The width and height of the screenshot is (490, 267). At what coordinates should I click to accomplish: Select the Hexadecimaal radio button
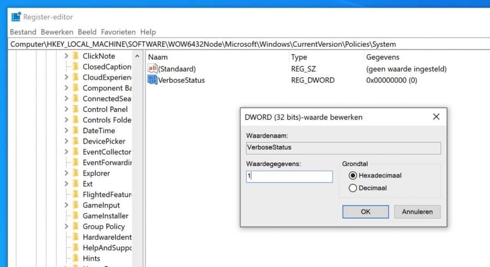[352, 176]
